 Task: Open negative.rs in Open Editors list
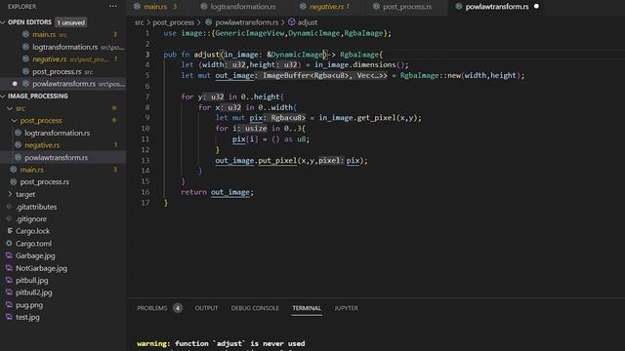[63, 59]
